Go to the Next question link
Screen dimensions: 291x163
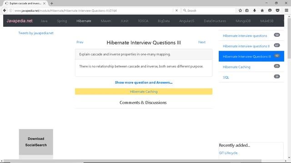(202, 42)
